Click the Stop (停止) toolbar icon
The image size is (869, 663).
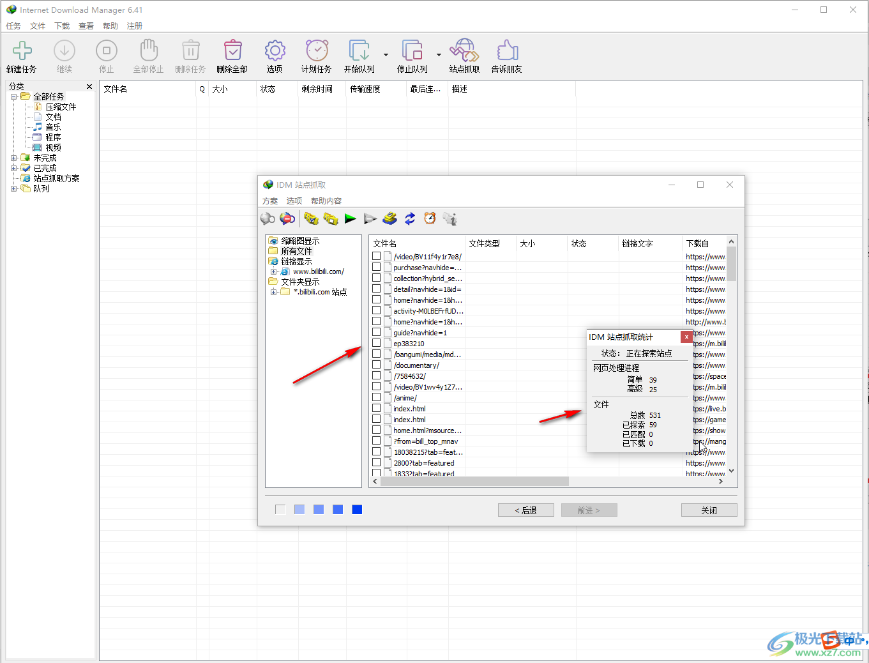point(107,50)
